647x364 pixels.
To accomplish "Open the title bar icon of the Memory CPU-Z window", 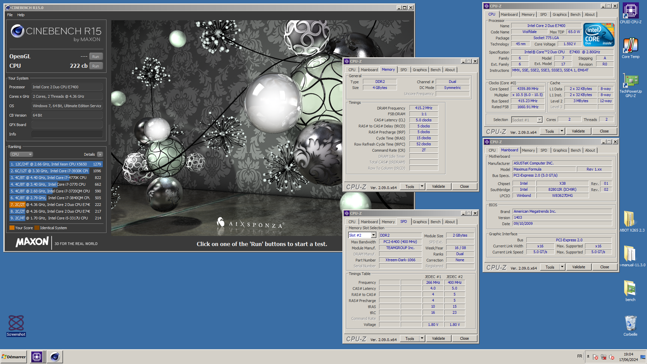I will tap(347, 61).
